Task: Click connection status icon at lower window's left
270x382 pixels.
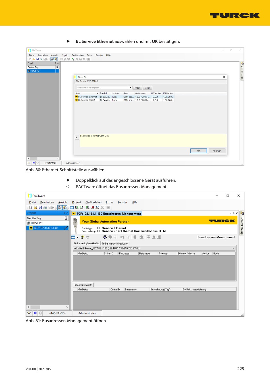Action: coord(29,313)
